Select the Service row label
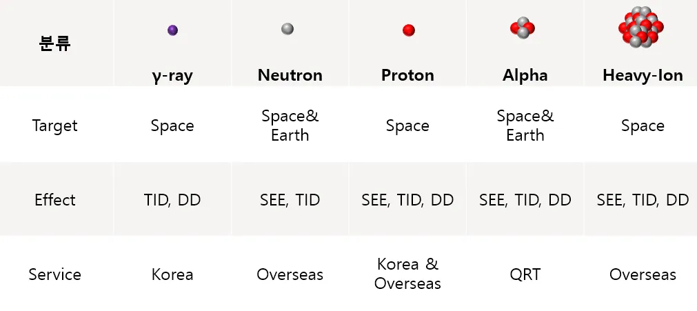 pyautogui.click(x=55, y=274)
